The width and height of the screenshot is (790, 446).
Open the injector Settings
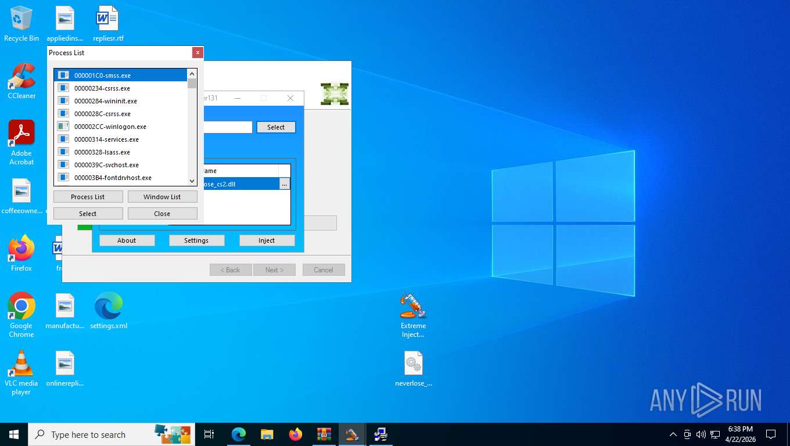[x=196, y=240]
